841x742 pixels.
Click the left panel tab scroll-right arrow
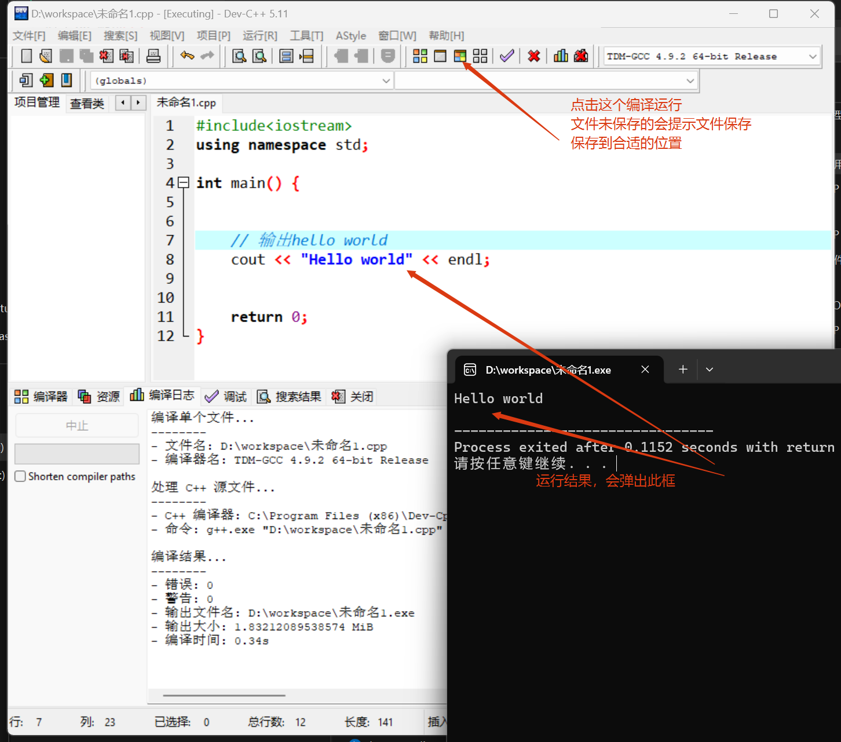[x=138, y=103]
